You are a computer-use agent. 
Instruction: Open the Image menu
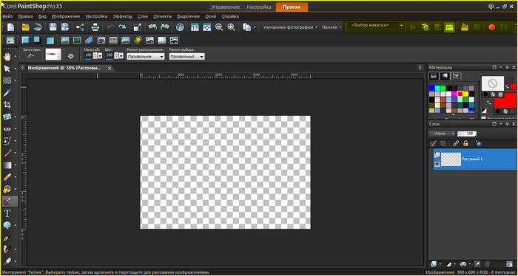[x=66, y=16]
